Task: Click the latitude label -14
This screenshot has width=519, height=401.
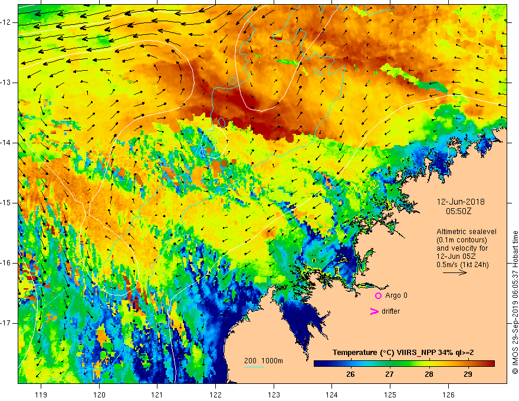Action: click(6, 143)
